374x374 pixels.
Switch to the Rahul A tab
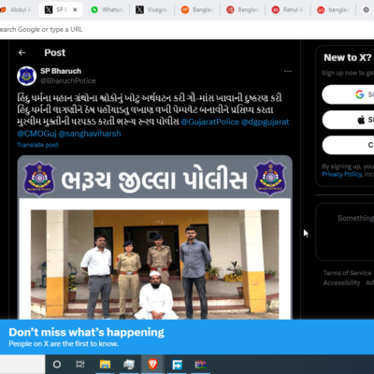coord(288,10)
